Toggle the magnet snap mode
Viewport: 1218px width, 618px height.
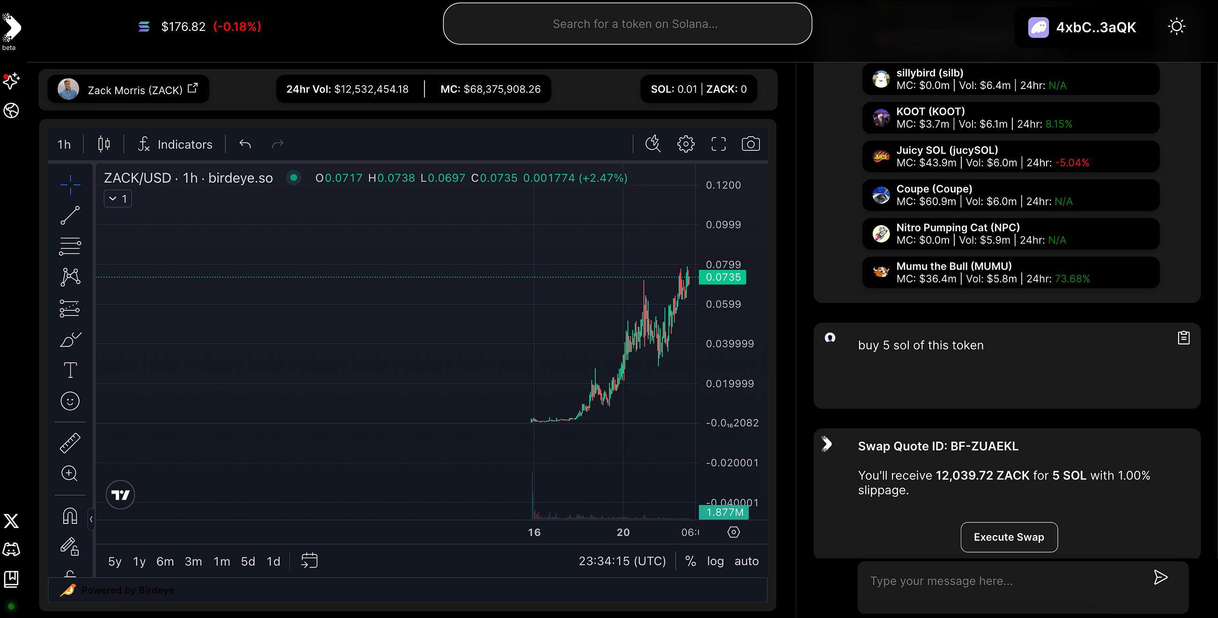pos(70,516)
